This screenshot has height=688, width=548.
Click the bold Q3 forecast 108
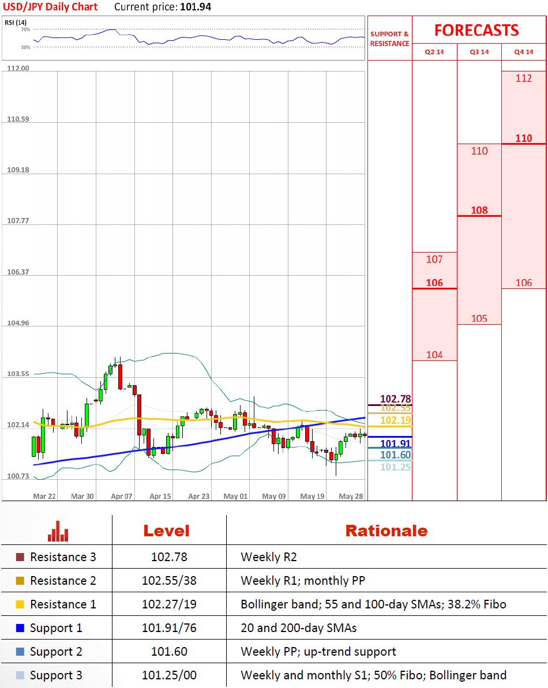(479, 210)
